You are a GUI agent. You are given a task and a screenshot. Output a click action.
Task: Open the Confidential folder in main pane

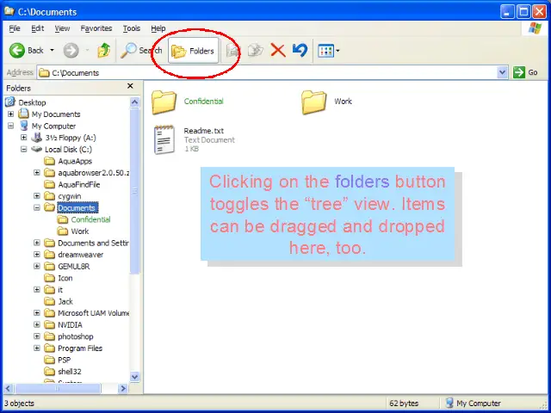(164, 102)
